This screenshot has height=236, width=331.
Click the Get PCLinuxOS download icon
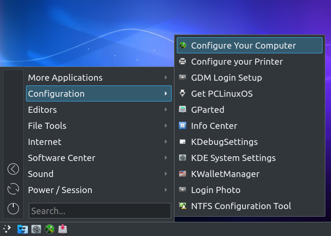(x=183, y=93)
